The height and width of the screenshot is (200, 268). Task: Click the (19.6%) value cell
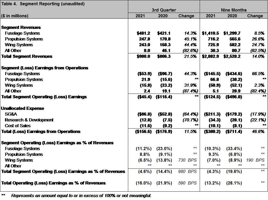pos(234,171)
